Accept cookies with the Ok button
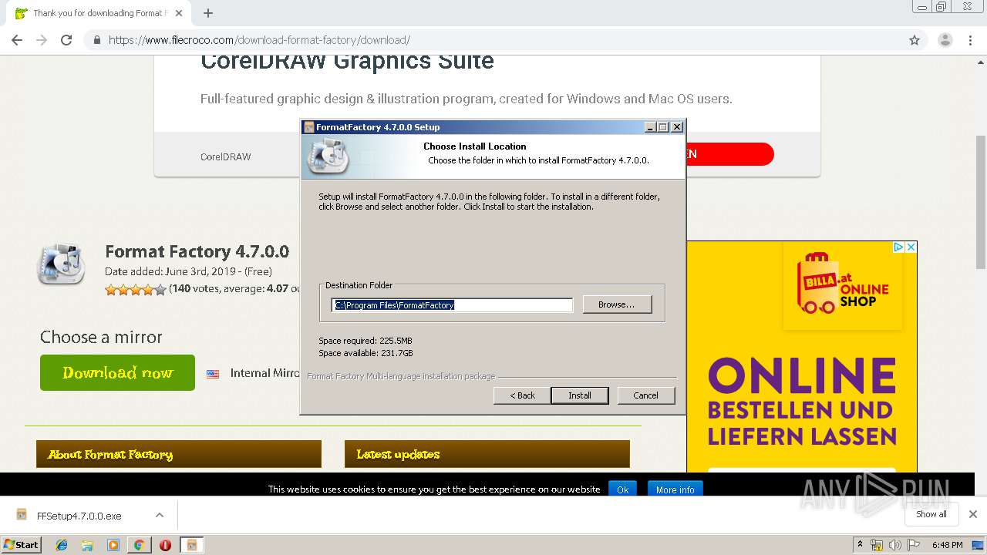987x555 pixels. click(x=622, y=489)
